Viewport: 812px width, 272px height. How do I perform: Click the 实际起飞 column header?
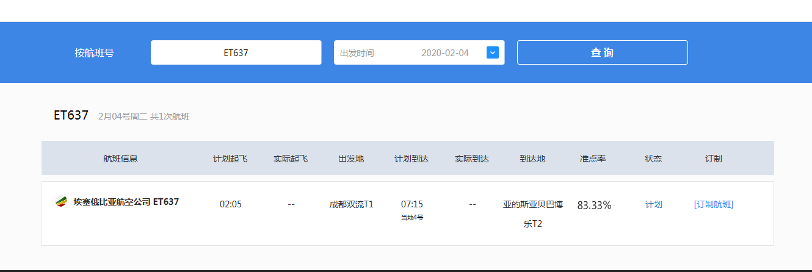(291, 159)
